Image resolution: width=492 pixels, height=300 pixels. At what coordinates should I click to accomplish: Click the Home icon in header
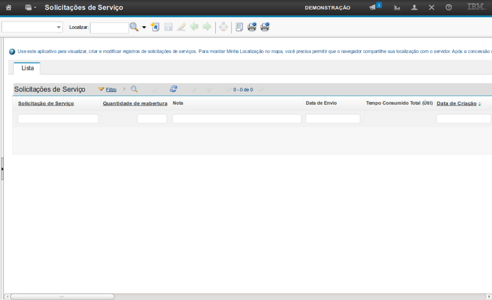pos(8,8)
